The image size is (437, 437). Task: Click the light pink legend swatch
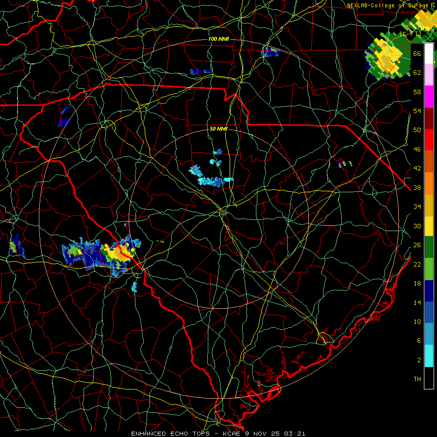pyautogui.click(x=429, y=75)
